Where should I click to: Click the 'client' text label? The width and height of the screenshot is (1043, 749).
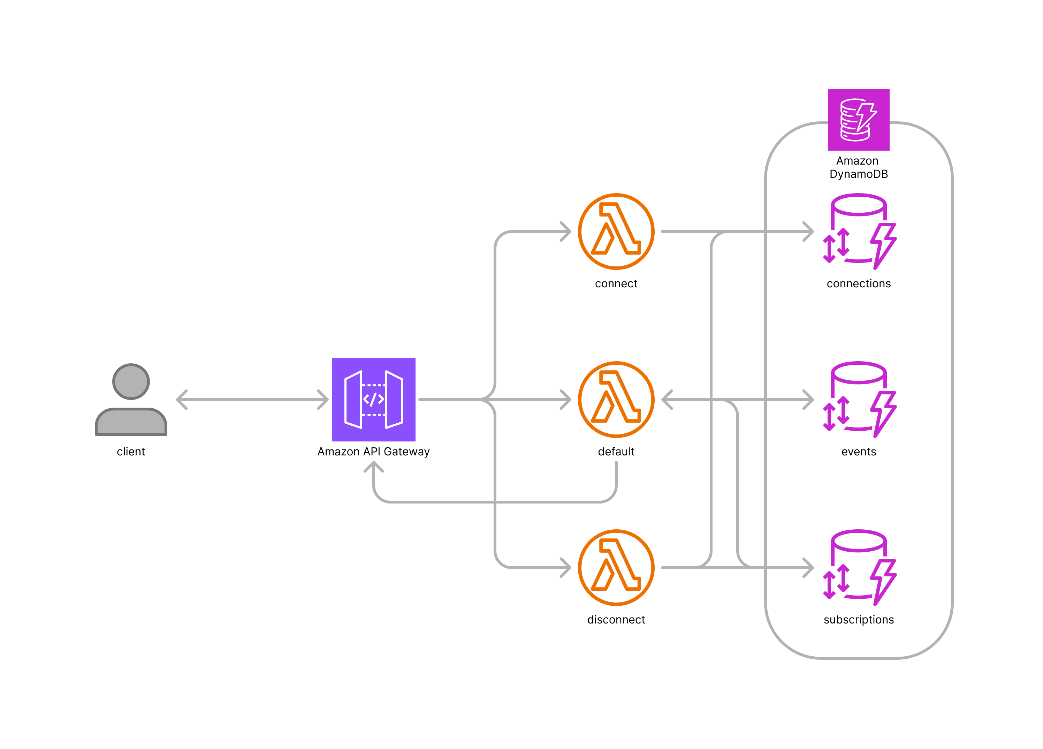coord(131,451)
